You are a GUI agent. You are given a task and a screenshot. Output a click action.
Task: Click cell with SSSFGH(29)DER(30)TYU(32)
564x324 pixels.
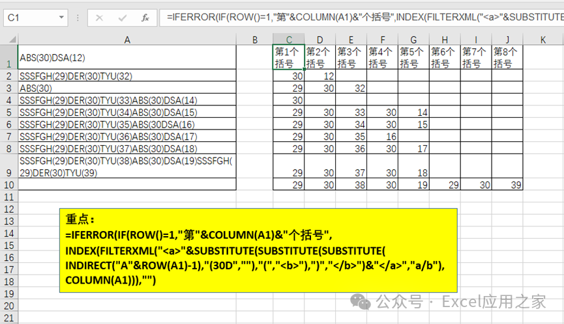tap(127, 76)
